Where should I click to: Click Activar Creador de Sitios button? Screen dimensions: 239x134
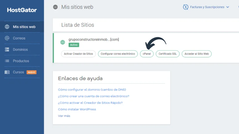78,54
